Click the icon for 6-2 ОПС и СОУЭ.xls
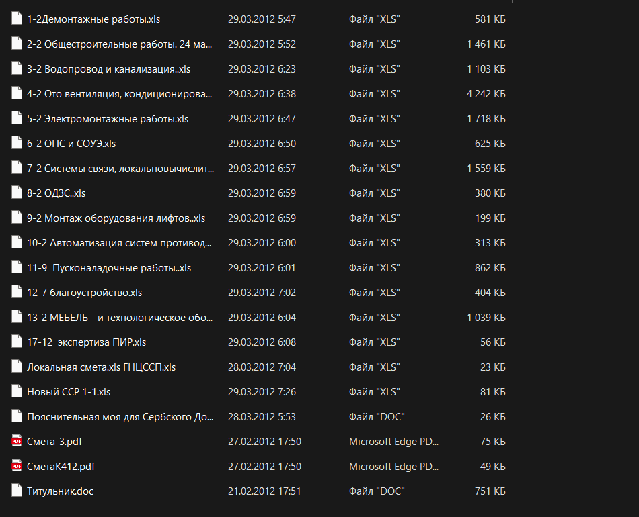This screenshot has width=639, height=517. 17,144
